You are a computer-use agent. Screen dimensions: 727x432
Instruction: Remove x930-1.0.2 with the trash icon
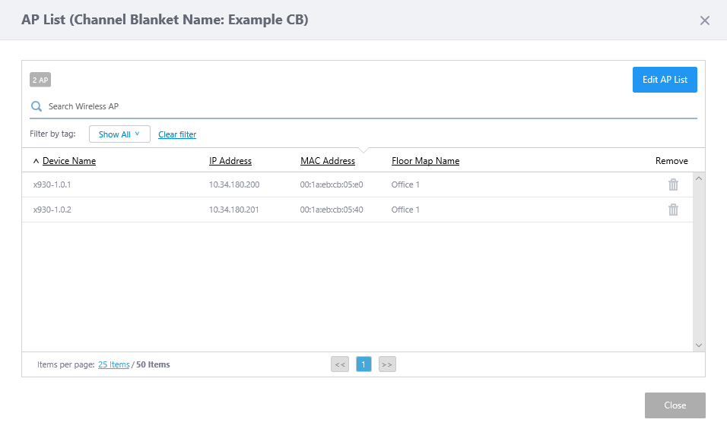pos(673,210)
